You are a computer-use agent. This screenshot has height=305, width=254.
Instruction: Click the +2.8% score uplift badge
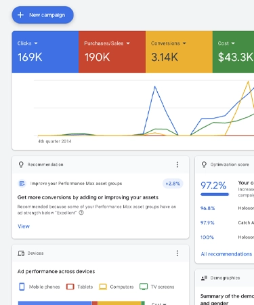coord(173,184)
